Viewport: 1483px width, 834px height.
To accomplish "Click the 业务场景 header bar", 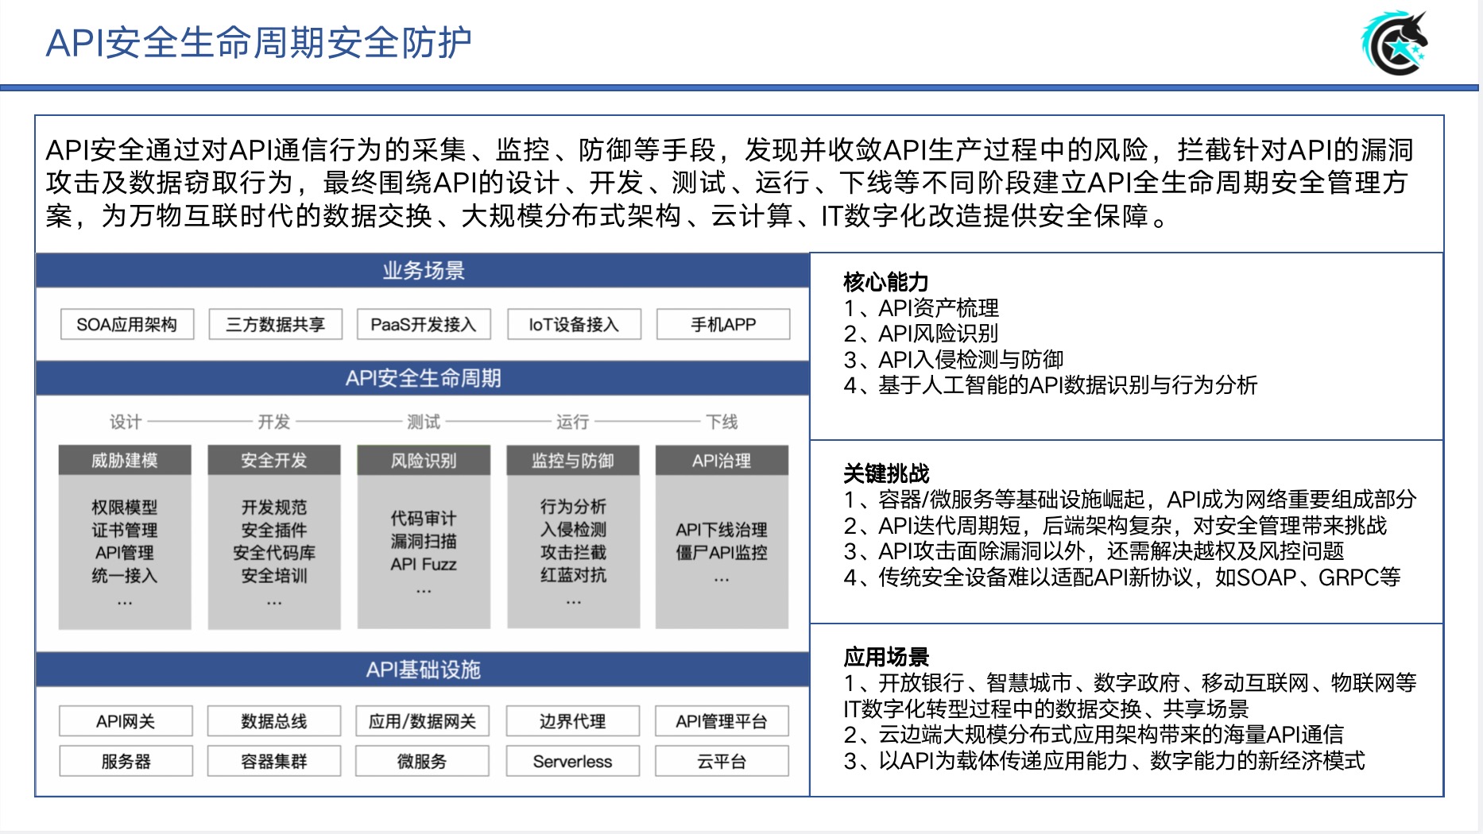I will tap(423, 271).
